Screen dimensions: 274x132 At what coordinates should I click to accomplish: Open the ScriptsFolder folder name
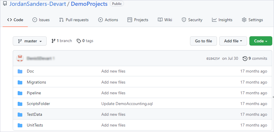point(39,104)
